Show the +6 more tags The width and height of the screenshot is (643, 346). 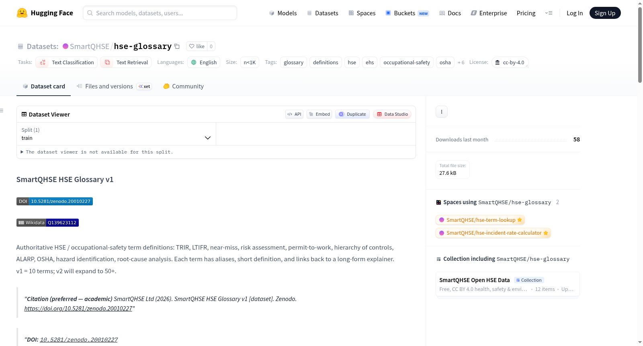coord(461,62)
